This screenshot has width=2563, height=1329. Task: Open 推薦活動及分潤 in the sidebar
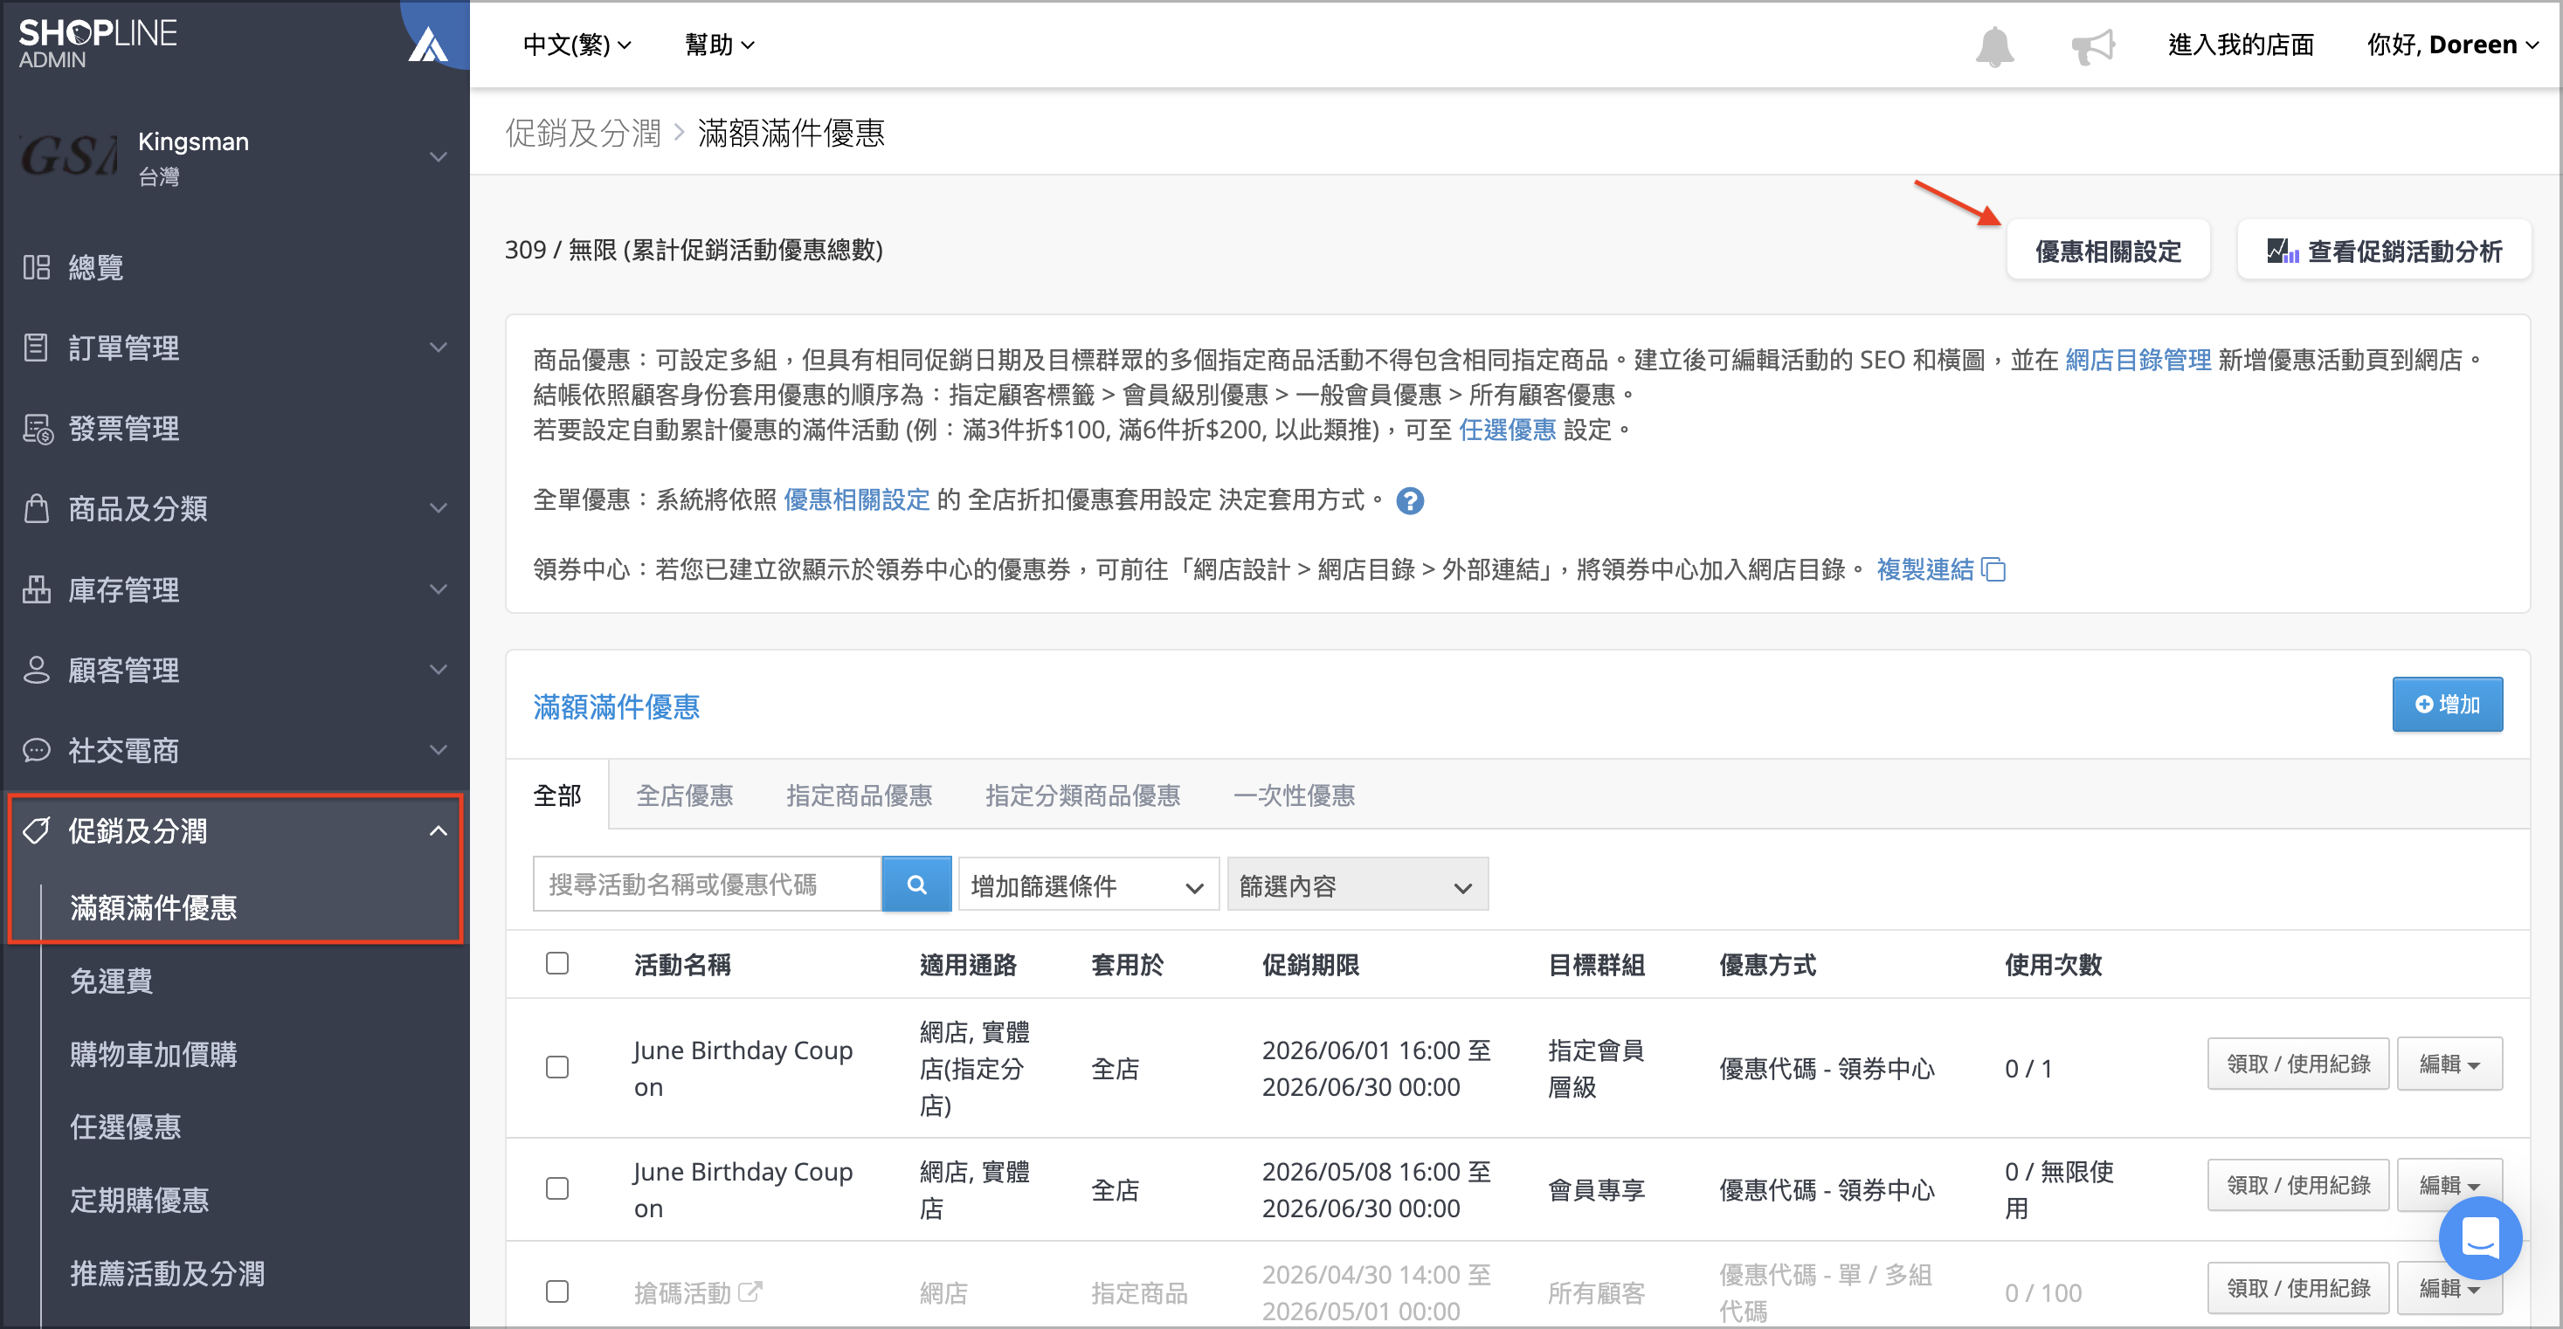coord(167,1272)
